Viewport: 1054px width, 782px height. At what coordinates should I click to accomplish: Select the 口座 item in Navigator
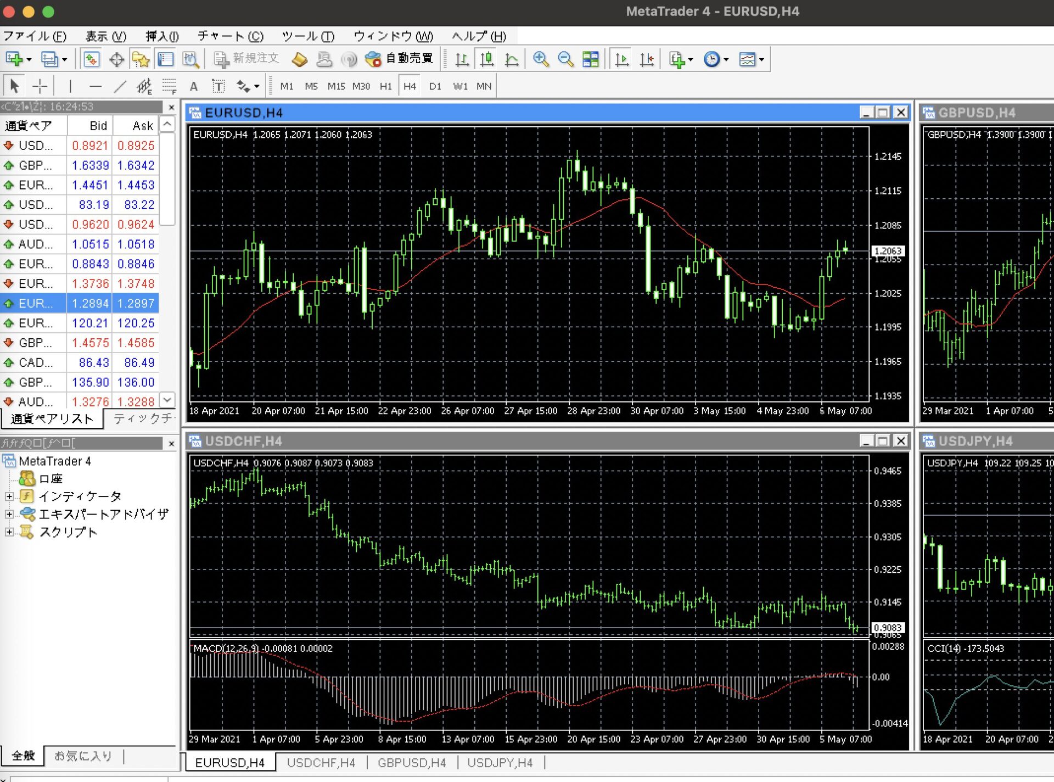pos(51,479)
